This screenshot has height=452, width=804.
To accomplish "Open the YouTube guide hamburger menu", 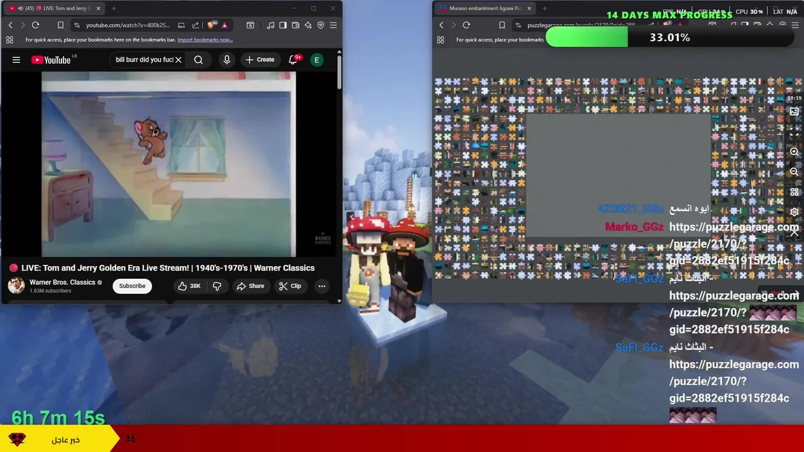I will 16,60.
